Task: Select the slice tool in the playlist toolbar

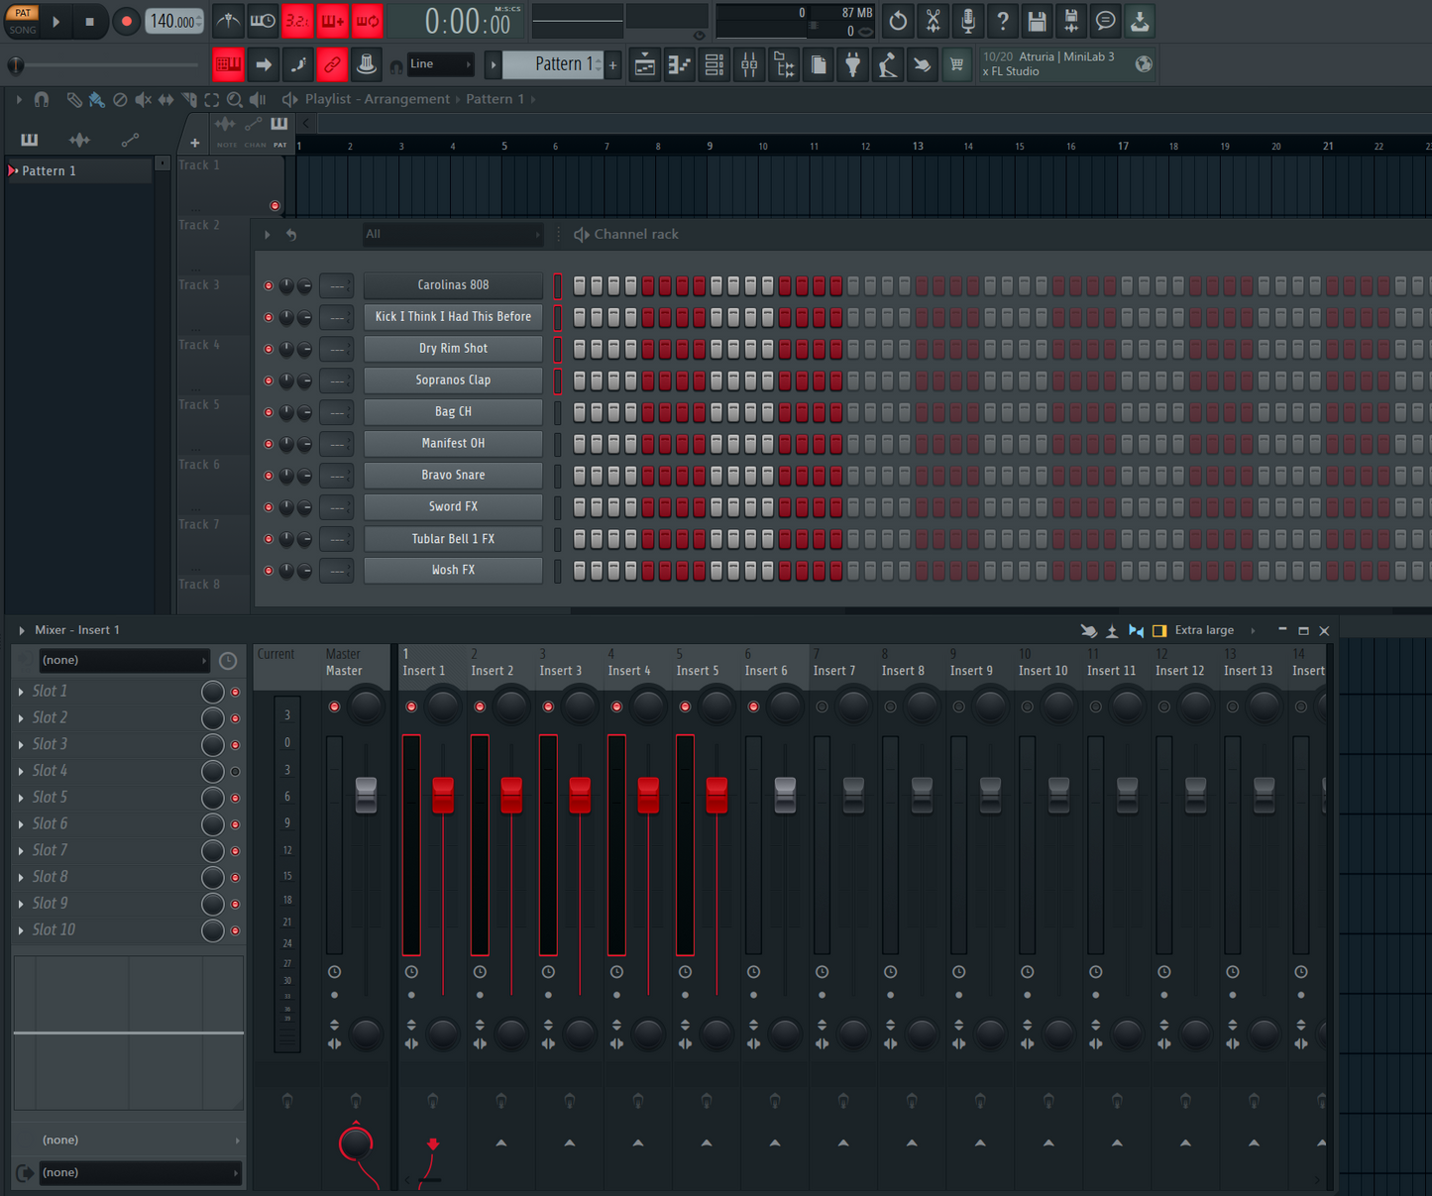Action: [188, 99]
